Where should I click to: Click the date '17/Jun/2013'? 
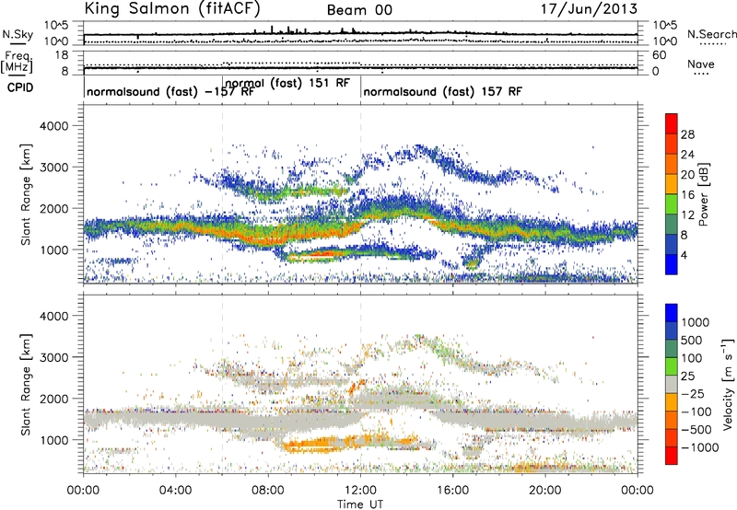point(589,9)
